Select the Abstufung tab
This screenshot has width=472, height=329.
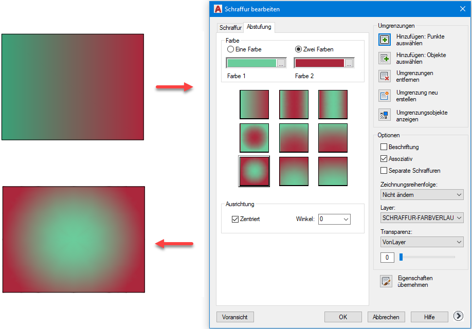[x=259, y=27]
